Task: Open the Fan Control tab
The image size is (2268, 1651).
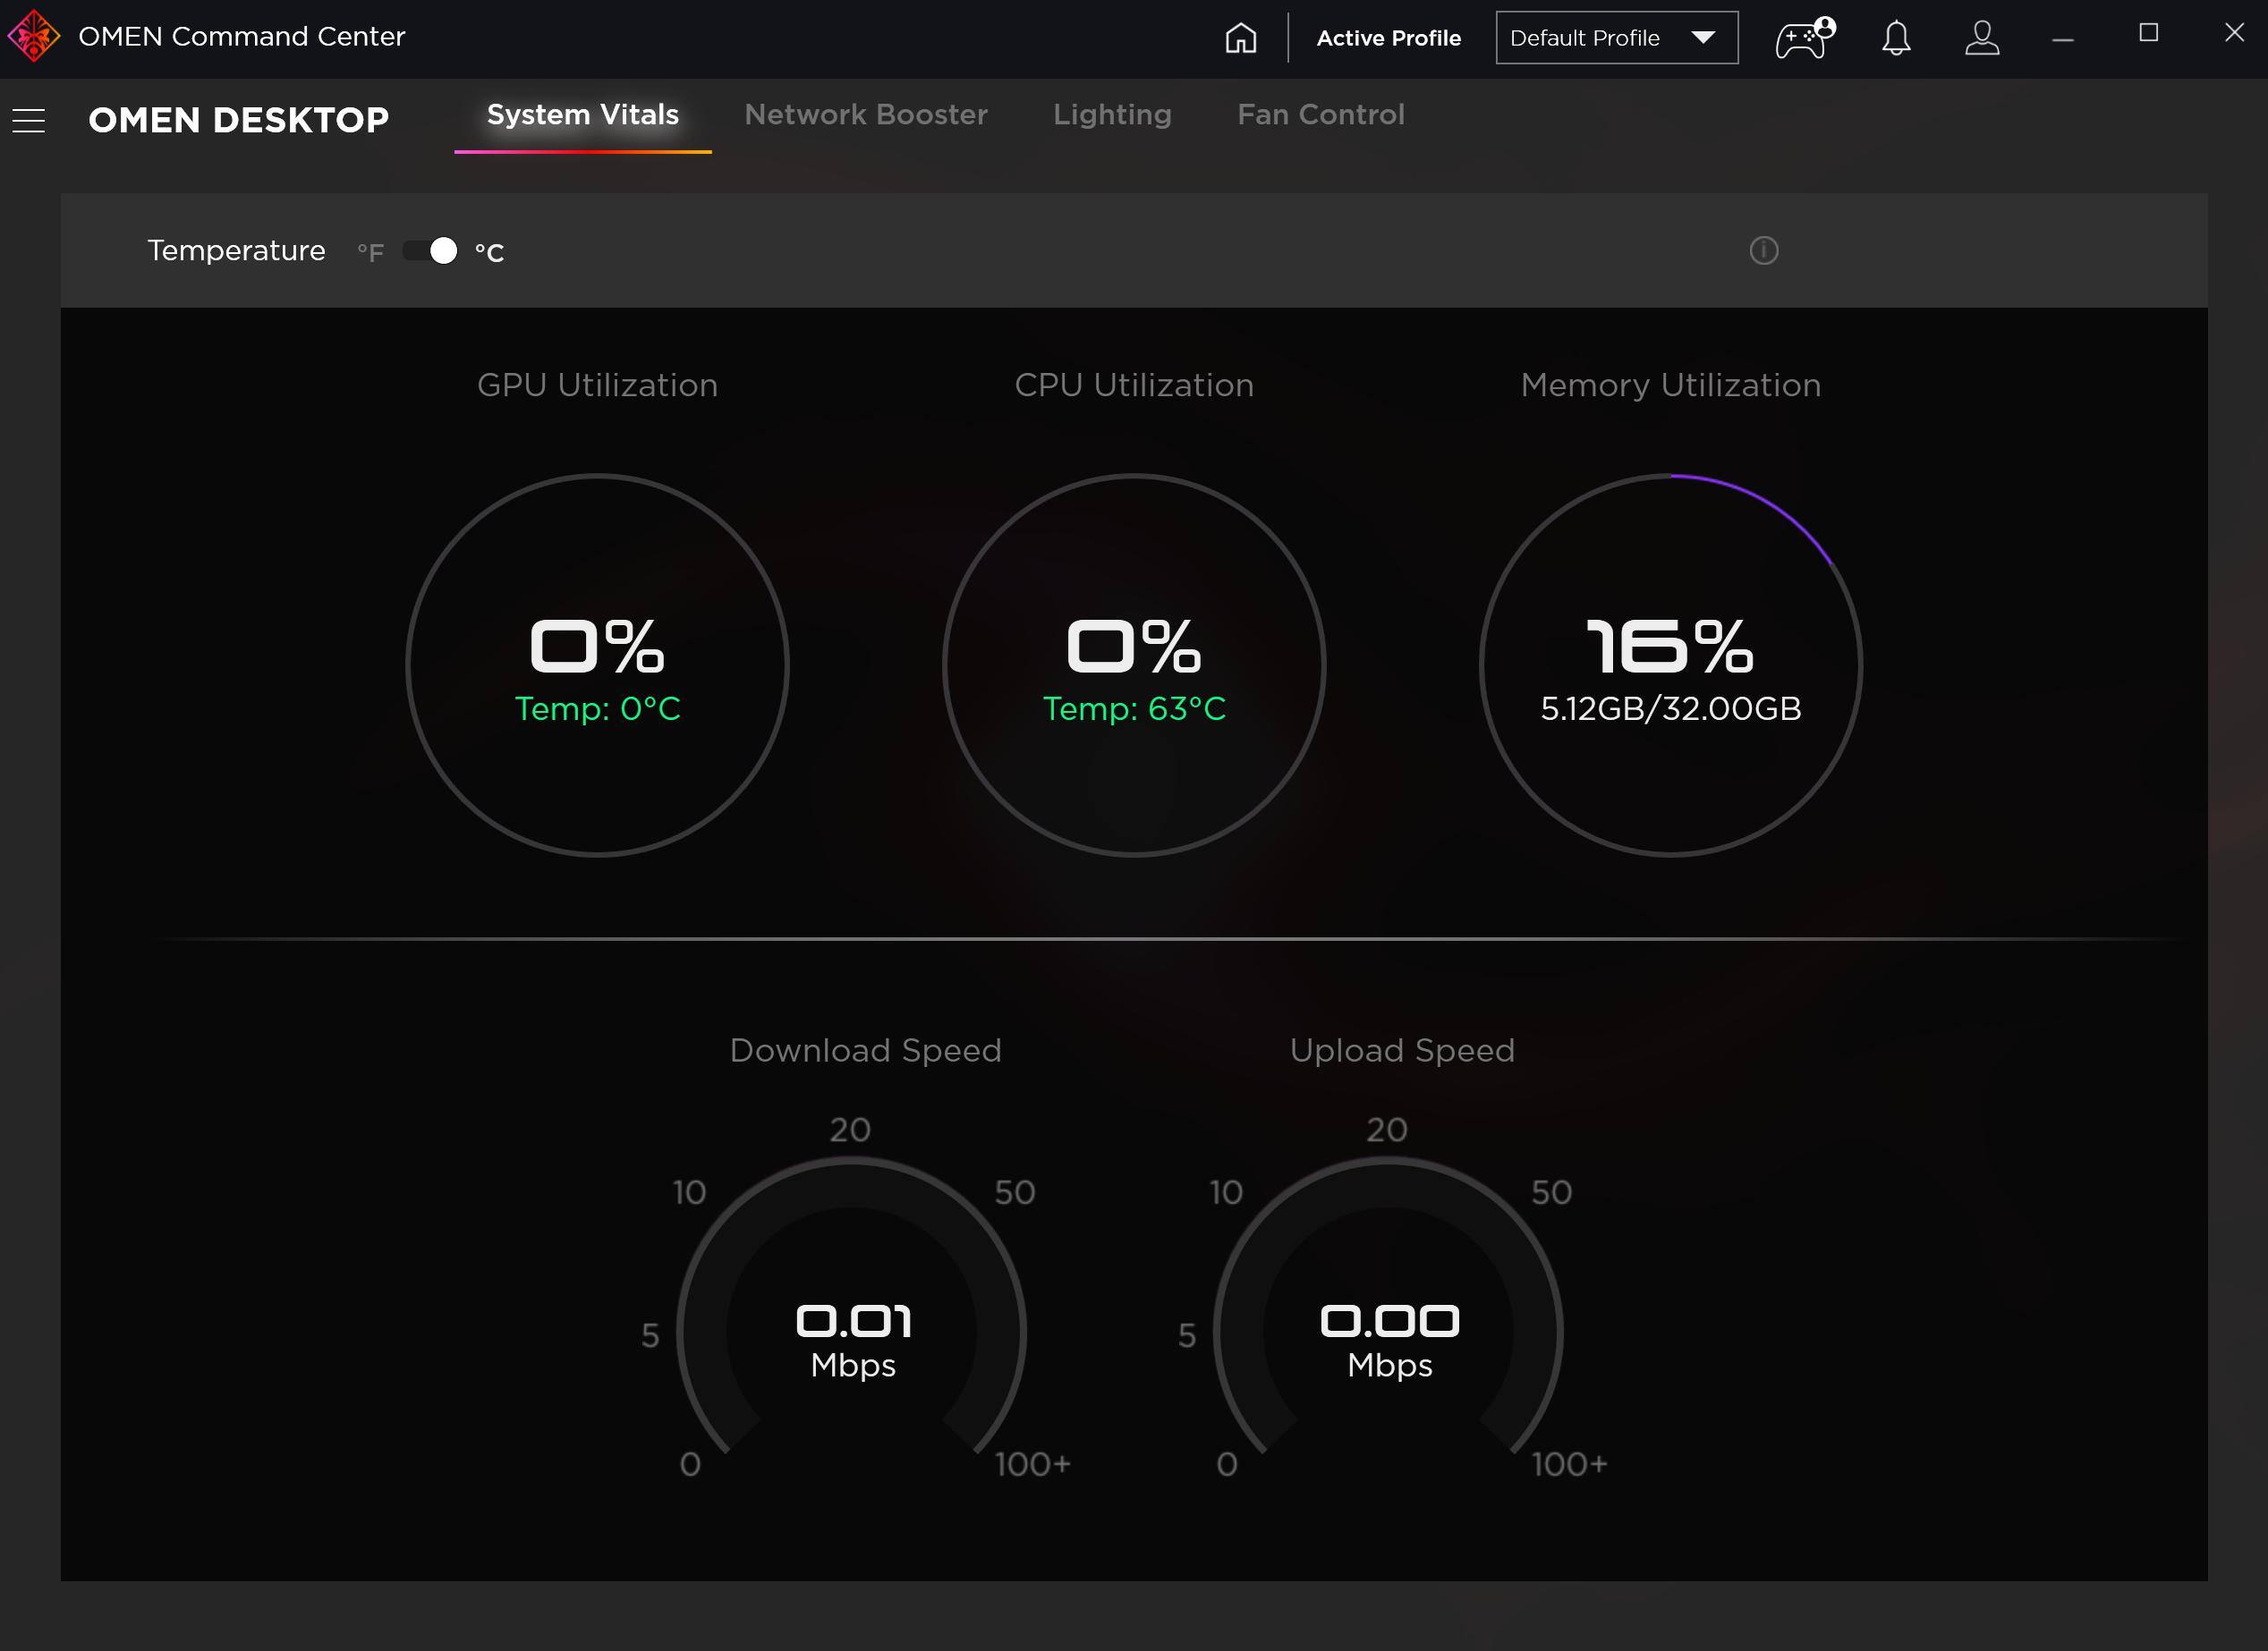Action: click(1320, 115)
